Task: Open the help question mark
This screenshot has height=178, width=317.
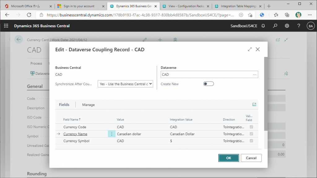Action: click(x=299, y=26)
